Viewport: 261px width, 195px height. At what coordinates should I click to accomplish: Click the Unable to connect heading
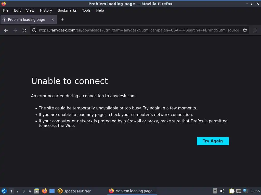(70, 81)
